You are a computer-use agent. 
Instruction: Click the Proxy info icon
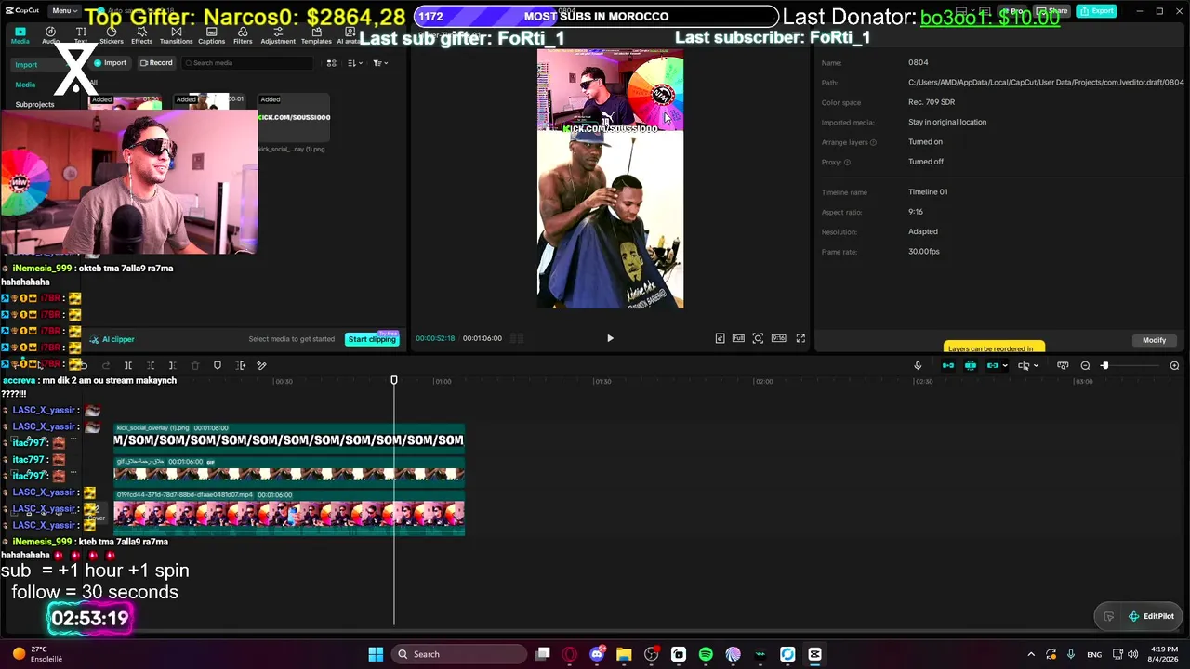point(847,162)
